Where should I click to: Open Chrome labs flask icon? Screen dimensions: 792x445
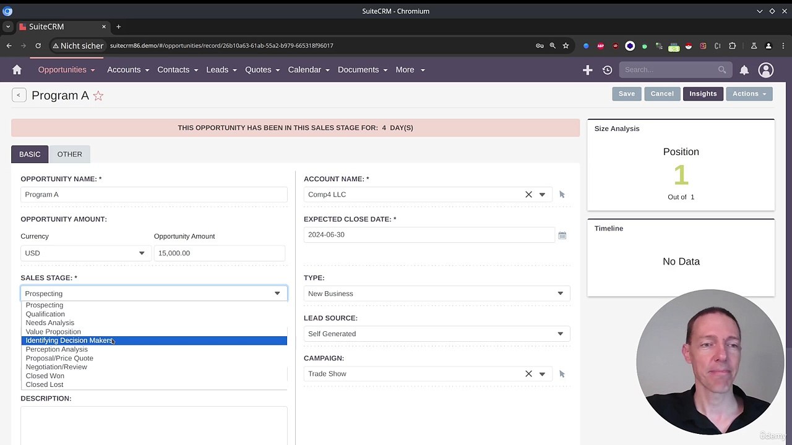(754, 46)
